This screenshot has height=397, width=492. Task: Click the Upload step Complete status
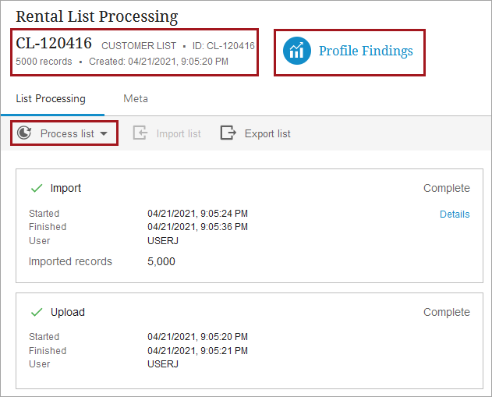coord(447,312)
